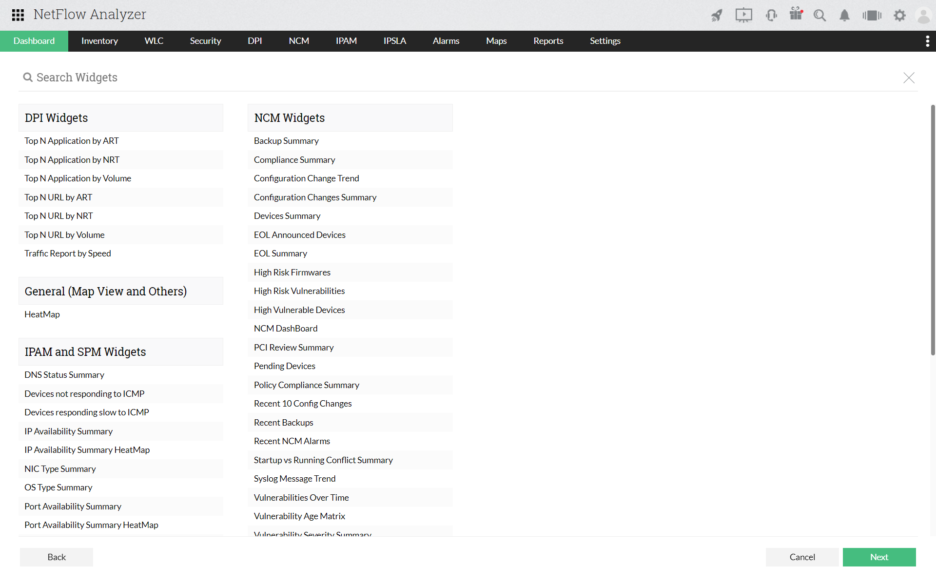
Task: Click the Back button
Action: [57, 557]
